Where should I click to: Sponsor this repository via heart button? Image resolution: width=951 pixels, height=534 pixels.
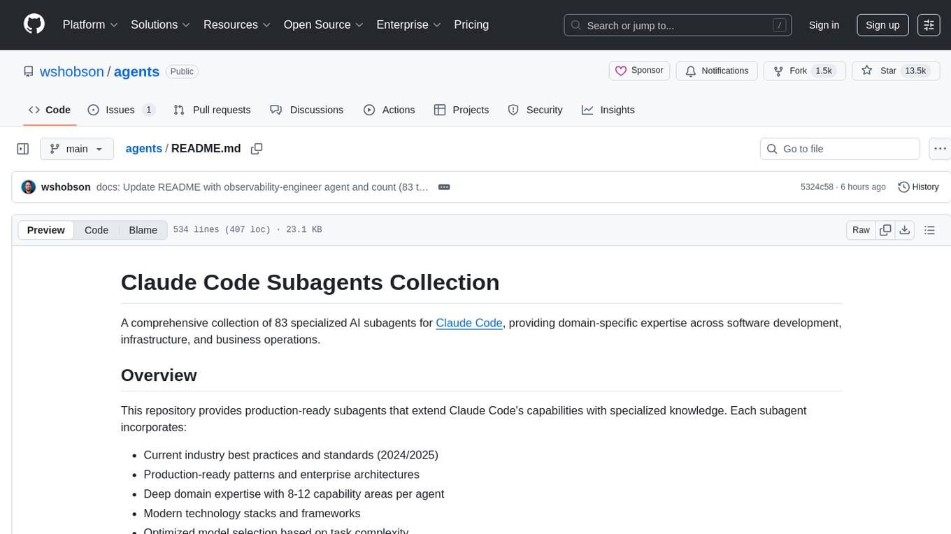[639, 71]
